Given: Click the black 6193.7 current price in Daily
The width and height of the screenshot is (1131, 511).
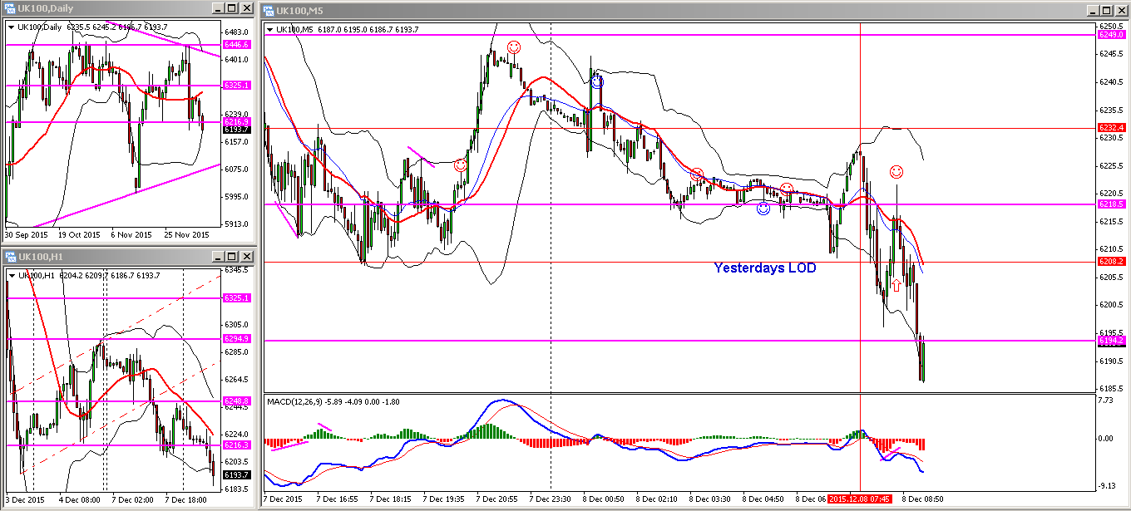Looking at the screenshot, I should tap(235, 130).
